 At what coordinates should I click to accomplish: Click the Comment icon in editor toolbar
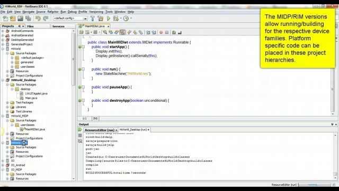(174, 32)
